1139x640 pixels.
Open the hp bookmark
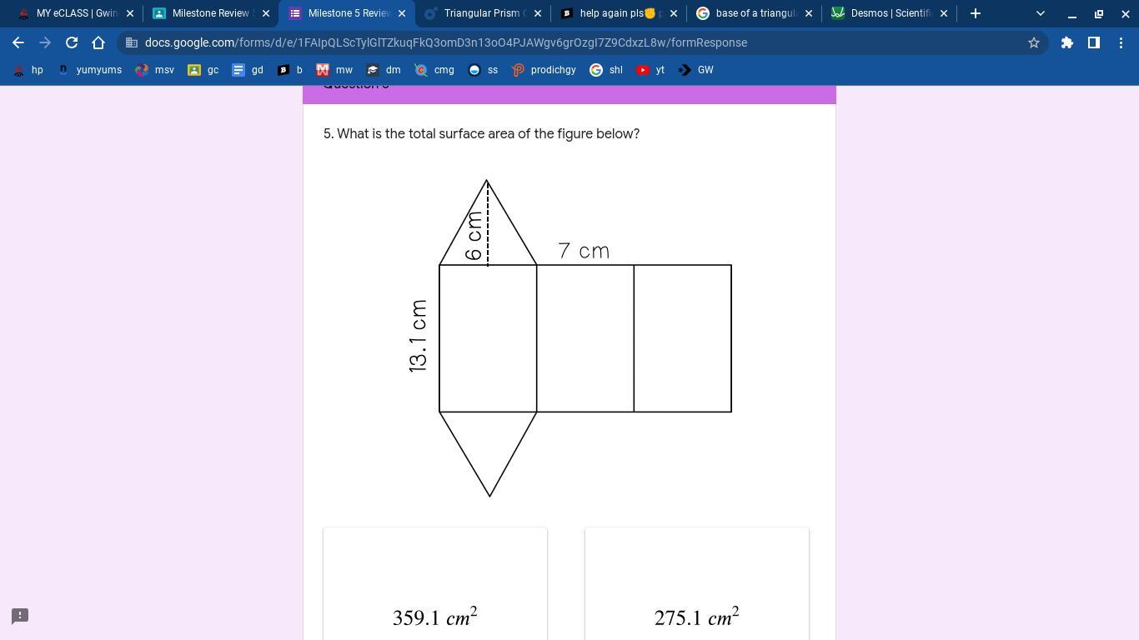pyautogui.click(x=28, y=70)
